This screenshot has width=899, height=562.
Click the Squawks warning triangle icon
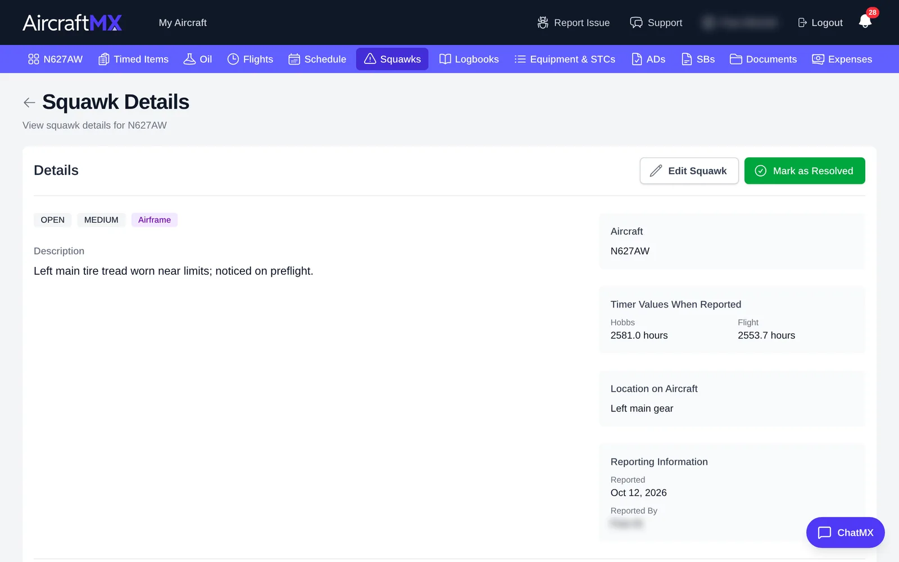click(370, 58)
